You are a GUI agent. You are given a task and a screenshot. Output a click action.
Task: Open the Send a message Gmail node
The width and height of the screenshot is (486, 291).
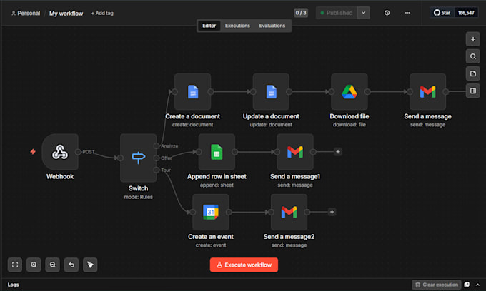[x=427, y=91]
